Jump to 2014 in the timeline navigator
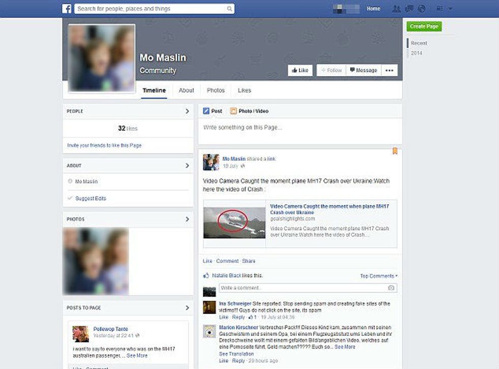The height and width of the screenshot is (369, 499). pyautogui.click(x=416, y=53)
